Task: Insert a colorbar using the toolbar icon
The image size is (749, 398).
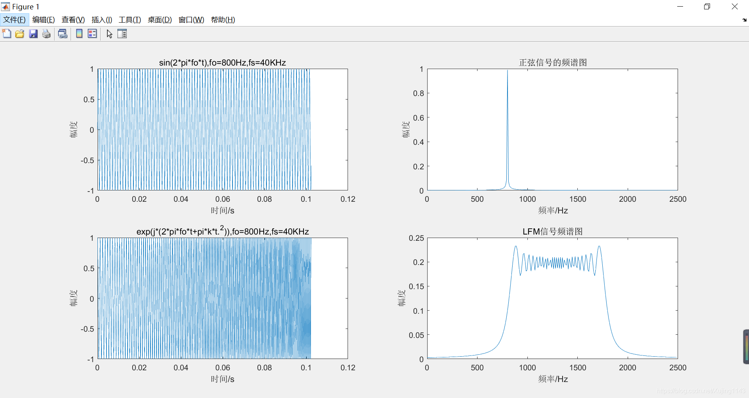Action: pos(79,34)
